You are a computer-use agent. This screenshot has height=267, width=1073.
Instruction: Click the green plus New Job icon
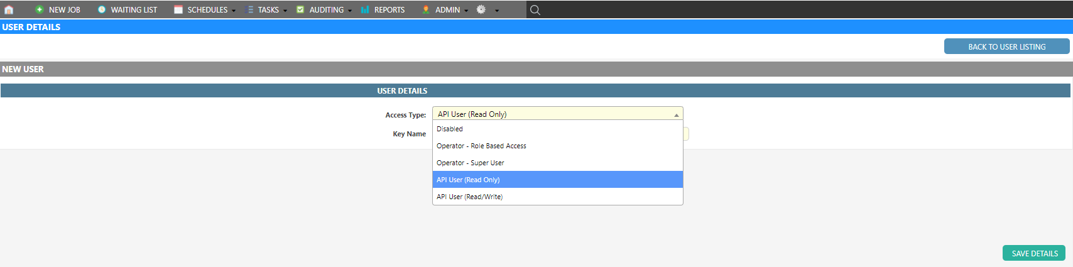coord(40,9)
